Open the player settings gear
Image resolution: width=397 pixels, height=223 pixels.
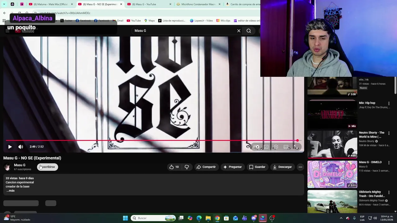click(276, 147)
